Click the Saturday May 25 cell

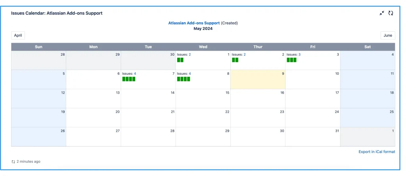click(x=368, y=118)
